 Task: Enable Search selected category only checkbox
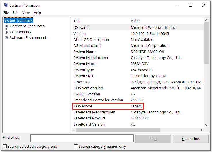5,146
